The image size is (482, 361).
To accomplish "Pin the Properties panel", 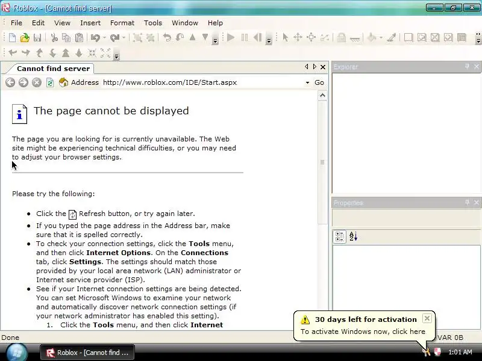I will coord(467,202).
